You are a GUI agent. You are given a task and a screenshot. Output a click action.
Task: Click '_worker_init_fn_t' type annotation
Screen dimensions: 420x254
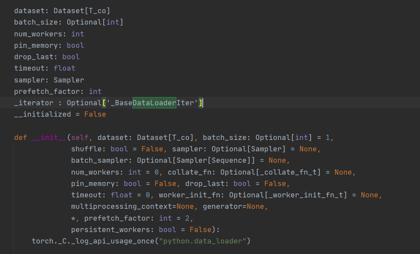[306, 195]
